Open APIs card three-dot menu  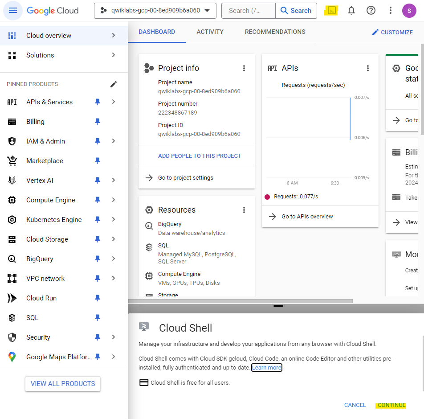click(368, 68)
